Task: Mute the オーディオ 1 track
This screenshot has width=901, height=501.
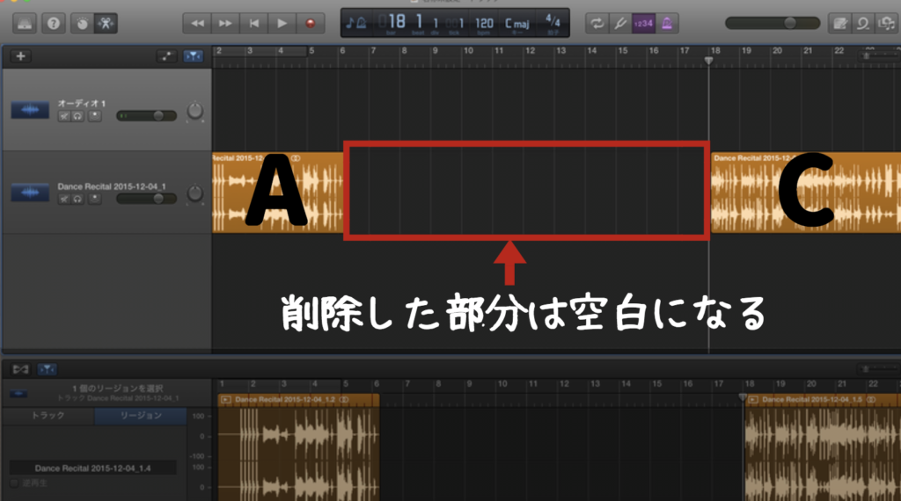Action: [63, 116]
